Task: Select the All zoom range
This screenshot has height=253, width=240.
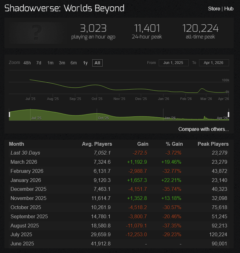Action: tap(97, 63)
